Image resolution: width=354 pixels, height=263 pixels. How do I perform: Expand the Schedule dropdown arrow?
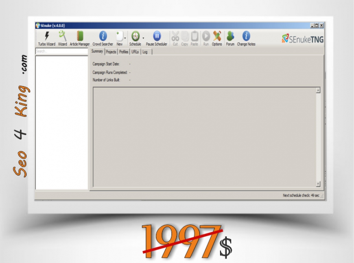coord(143,38)
